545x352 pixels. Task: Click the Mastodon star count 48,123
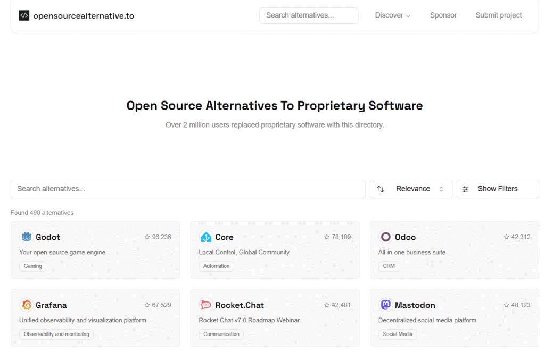[x=521, y=305]
